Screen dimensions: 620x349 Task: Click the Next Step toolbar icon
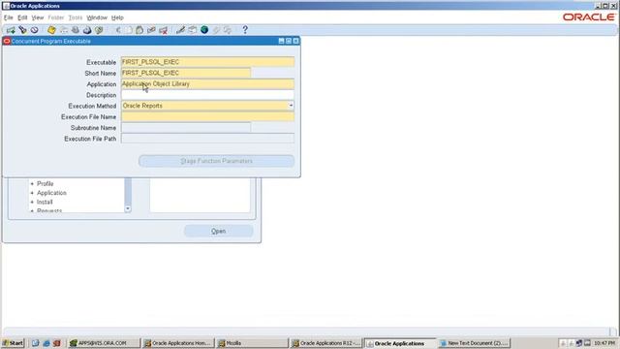coord(64,30)
